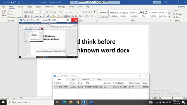
Task: Center align text
Action: [x=69, y=16]
